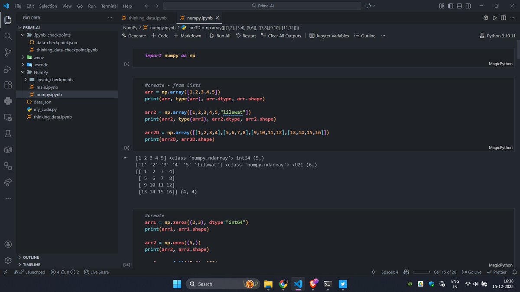Add a new Markdown cell
This screenshot has width=520, height=292.
[187, 36]
